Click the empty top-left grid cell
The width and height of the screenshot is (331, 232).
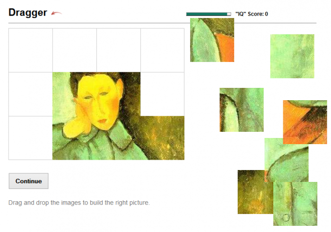[x=31, y=50]
